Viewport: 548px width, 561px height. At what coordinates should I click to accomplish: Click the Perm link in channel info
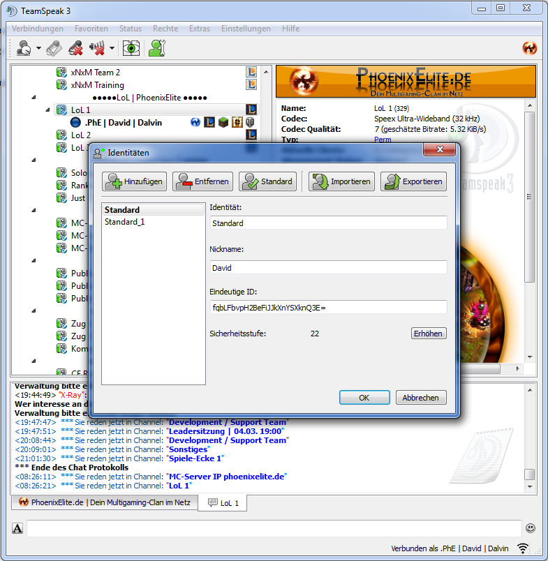pos(383,139)
